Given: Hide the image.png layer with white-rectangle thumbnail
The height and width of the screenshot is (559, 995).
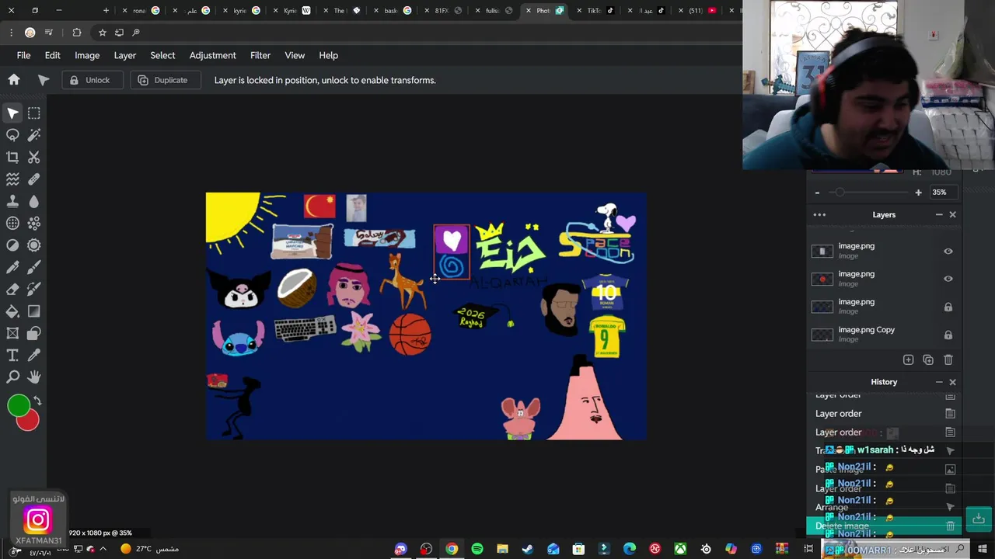Looking at the screenshot, I should 948,251.
